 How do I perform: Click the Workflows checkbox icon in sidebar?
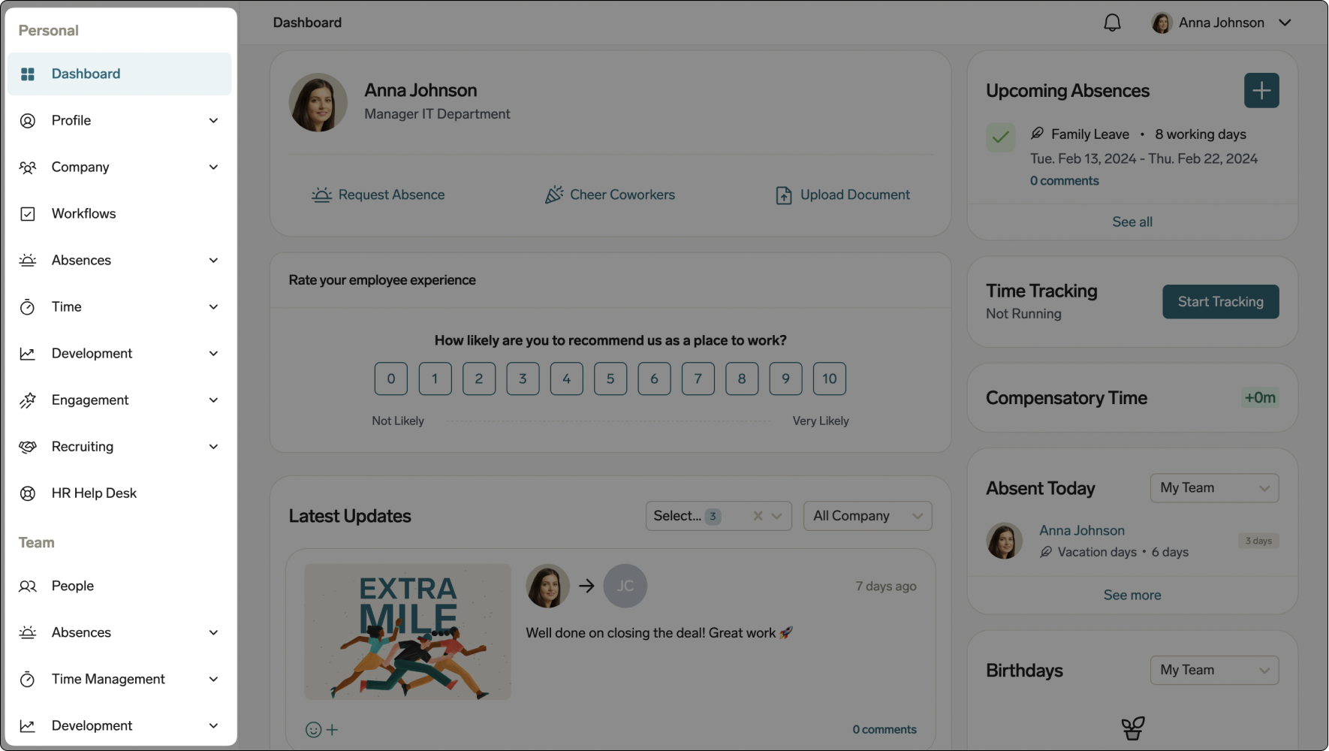[28, 214]
